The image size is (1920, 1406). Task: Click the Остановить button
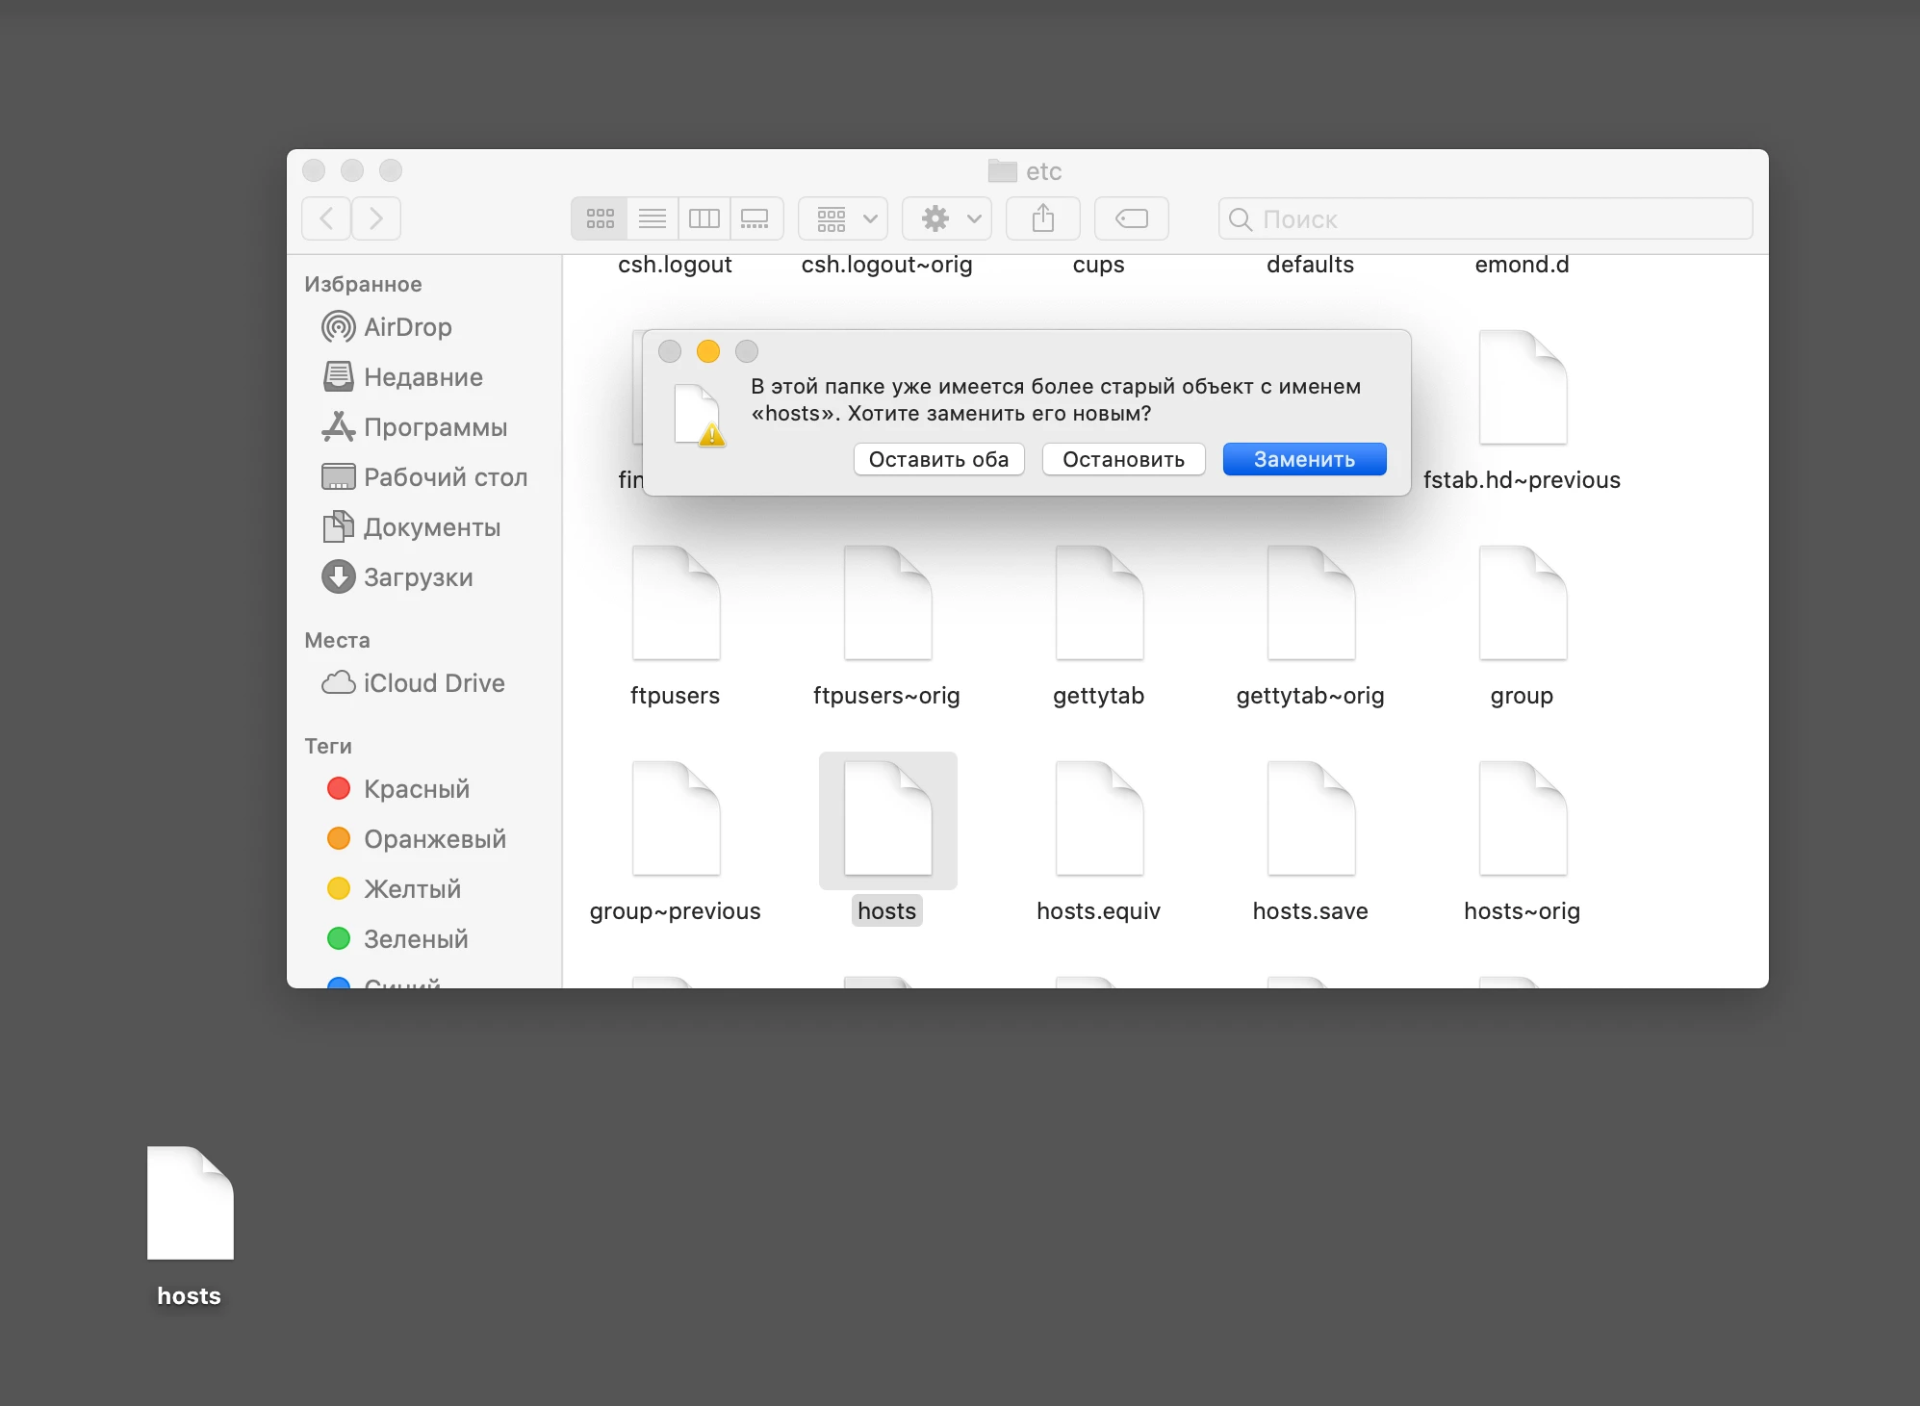point(1123,459)
